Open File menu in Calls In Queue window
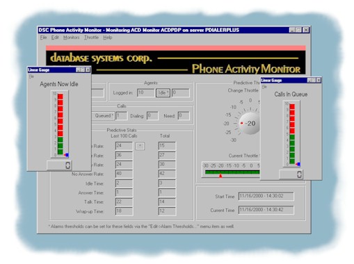354x264 pixels. pyautogui.click(x=264, y=87)
